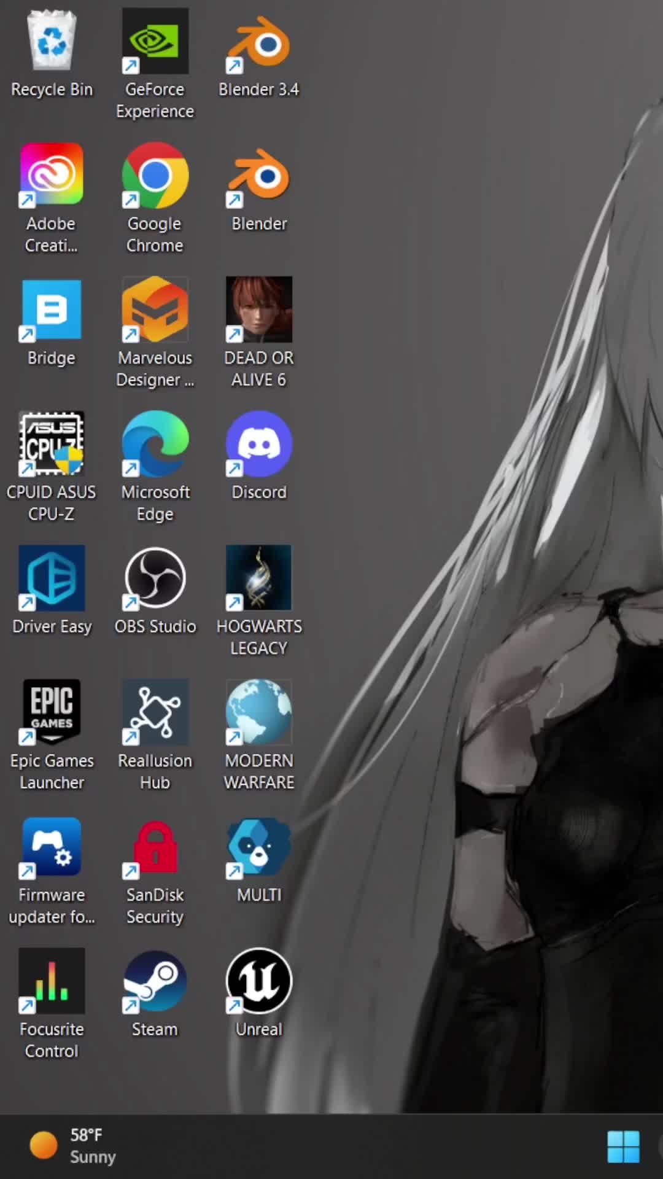Viewport: 663px width, 1179px height.
Task: Click the Marvelous Designer icon
Action: (155, 309)
